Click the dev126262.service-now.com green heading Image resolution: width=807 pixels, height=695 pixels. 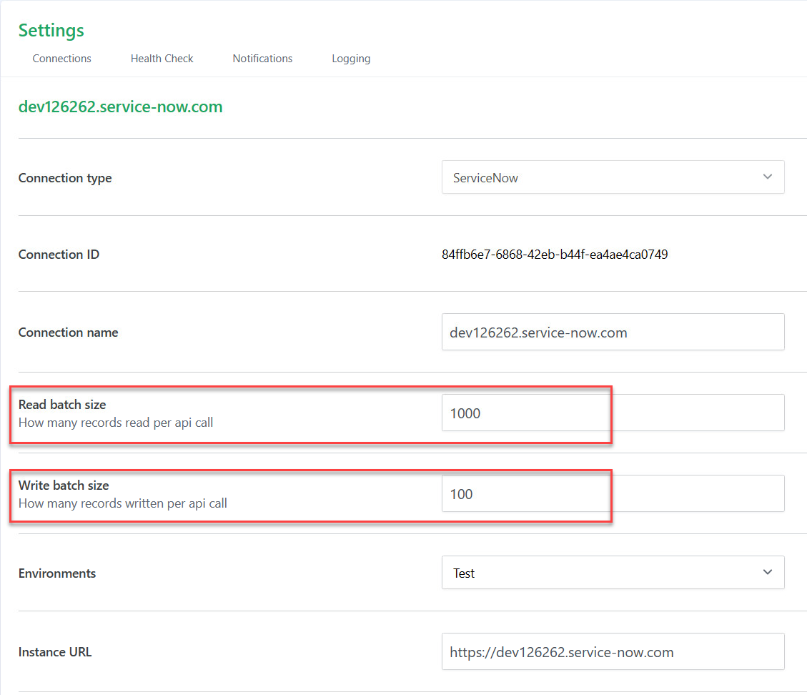pyautogui.click(x=120, y=107)
